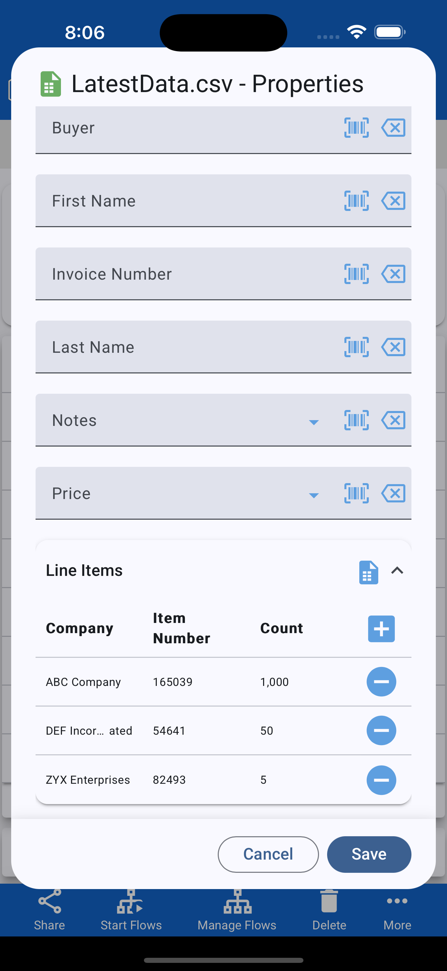Remove the ZYX Enterprises line item
Screen dimensions: 447x971
(x=381, y=780)
